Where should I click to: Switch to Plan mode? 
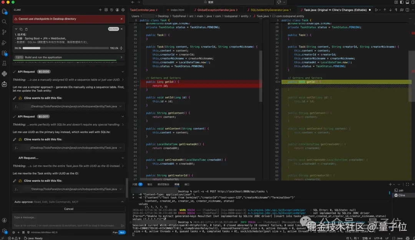115,232
